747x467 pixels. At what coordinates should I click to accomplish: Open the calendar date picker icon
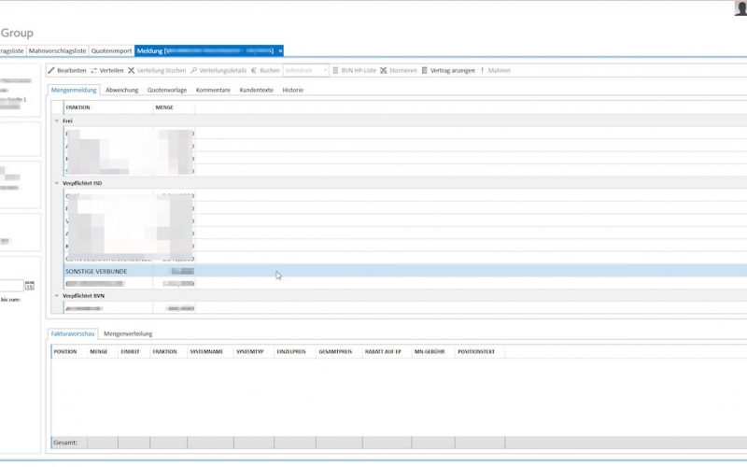pyautogui.click(x=30, y=286)
